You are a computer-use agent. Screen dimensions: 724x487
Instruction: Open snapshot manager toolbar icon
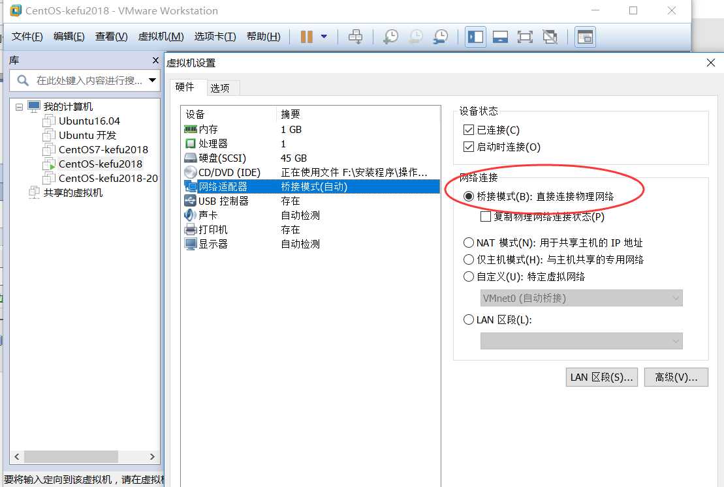(441, 37)
